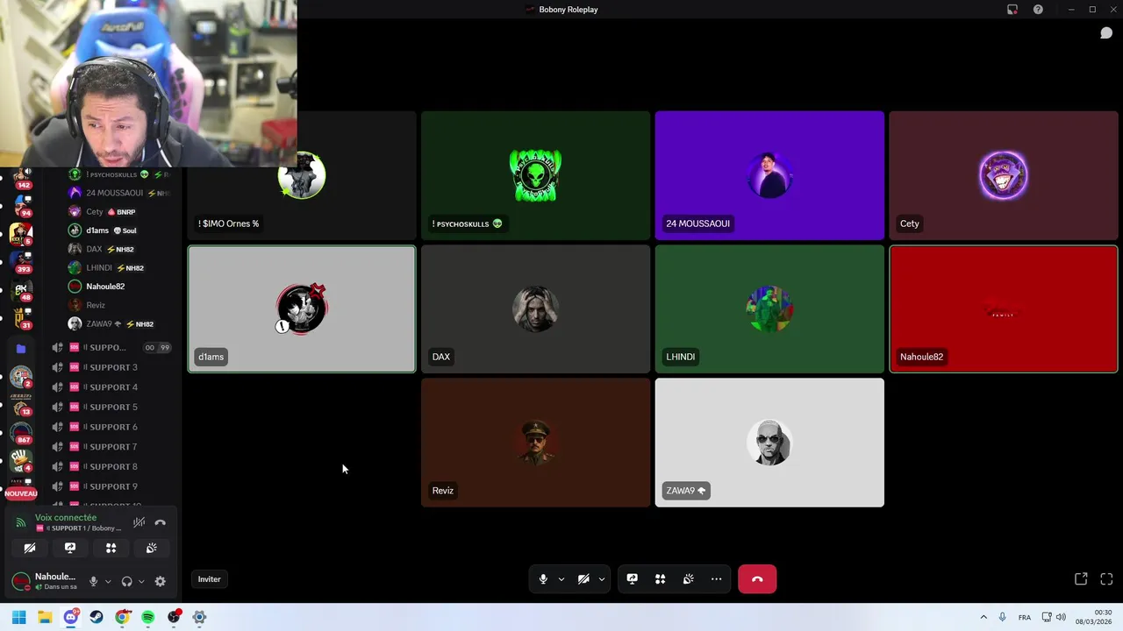Screen dimensions: 1123x631
Task: Open server icon with 48 badge
Action: (21, 290)
